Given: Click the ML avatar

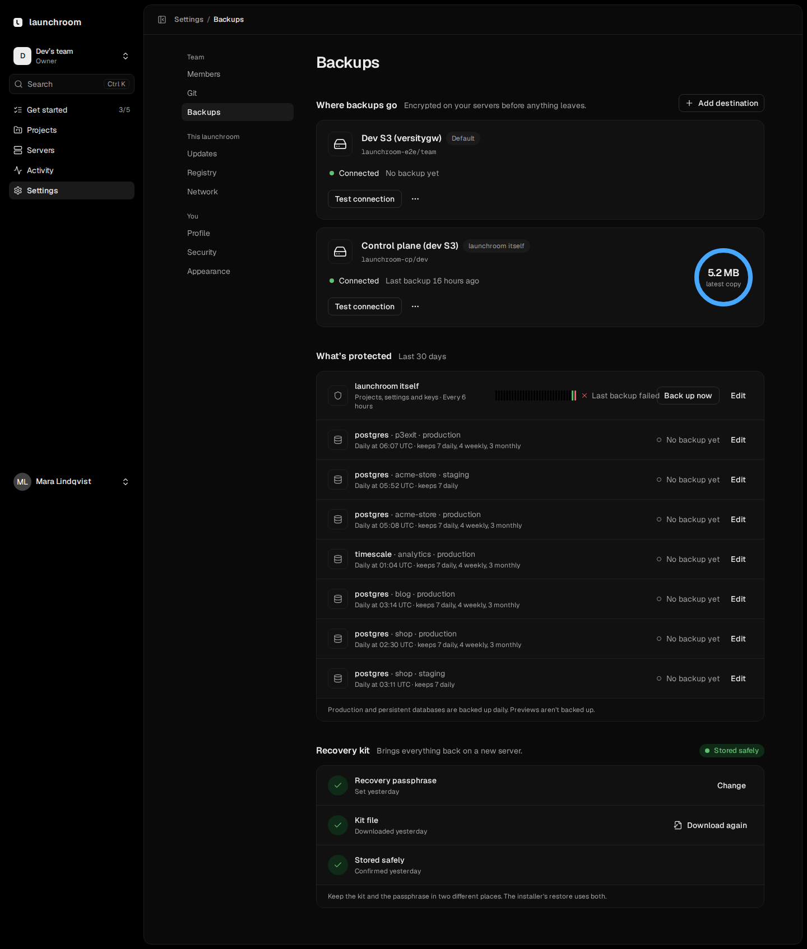Looking at the screenshot, I should 22,482.
